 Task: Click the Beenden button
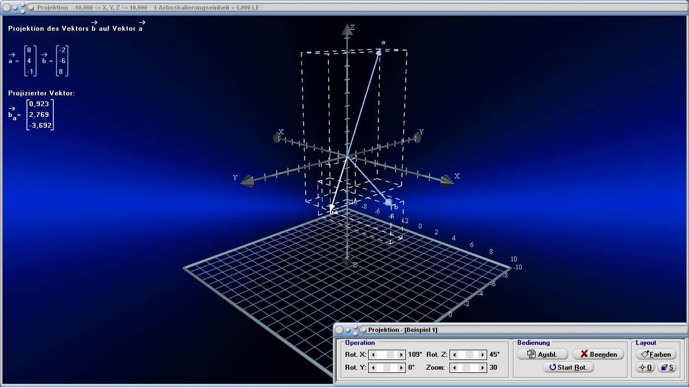(x=598, y=354)
